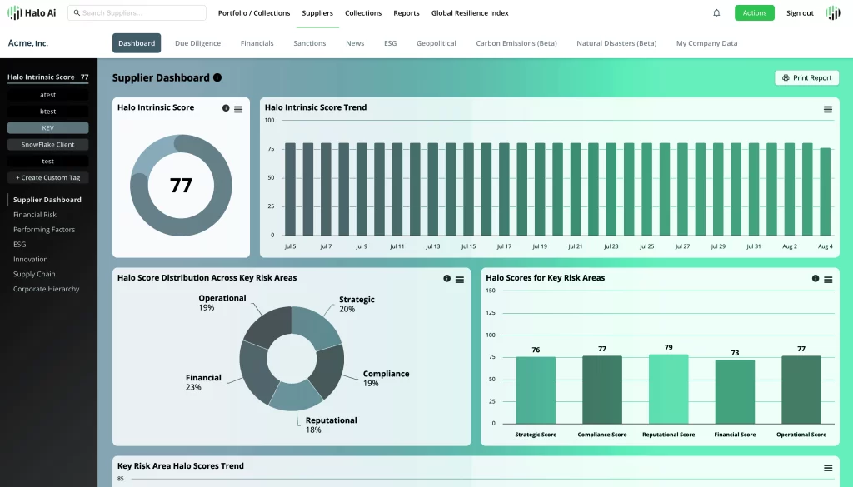
Task: Open the Portfolio / Collections menu
Action: [254, 13]
